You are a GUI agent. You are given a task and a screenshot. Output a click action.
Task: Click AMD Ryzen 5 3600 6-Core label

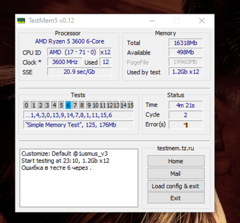70,41
